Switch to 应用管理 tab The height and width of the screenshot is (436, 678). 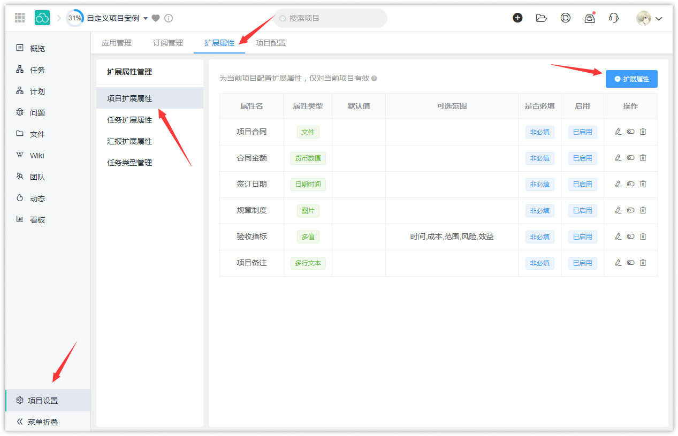pos(117,43)
